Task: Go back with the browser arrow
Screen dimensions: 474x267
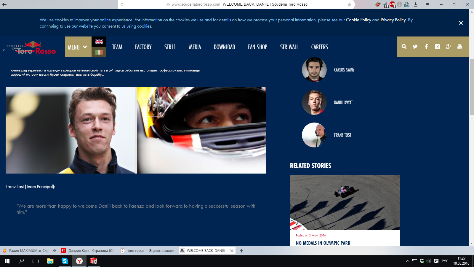Action: point(4,4)
